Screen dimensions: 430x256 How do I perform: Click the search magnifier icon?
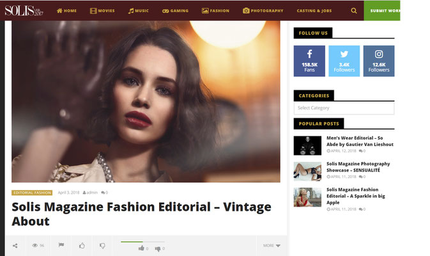(x=354, y=11)
